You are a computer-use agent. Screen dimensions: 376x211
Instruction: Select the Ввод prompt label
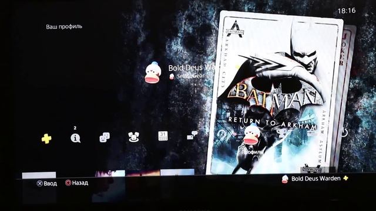pyautogui.click(x=51, y=183)
